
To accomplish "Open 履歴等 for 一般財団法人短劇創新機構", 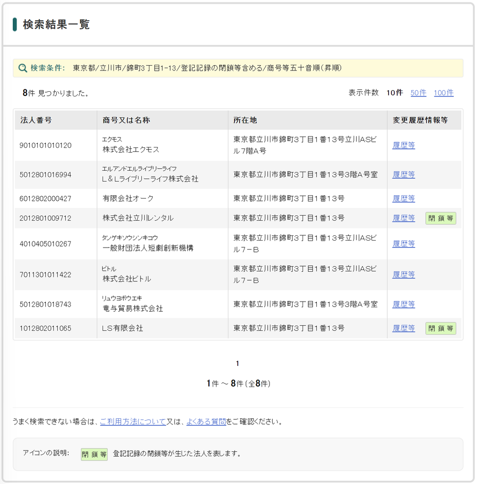I will 404,243.
